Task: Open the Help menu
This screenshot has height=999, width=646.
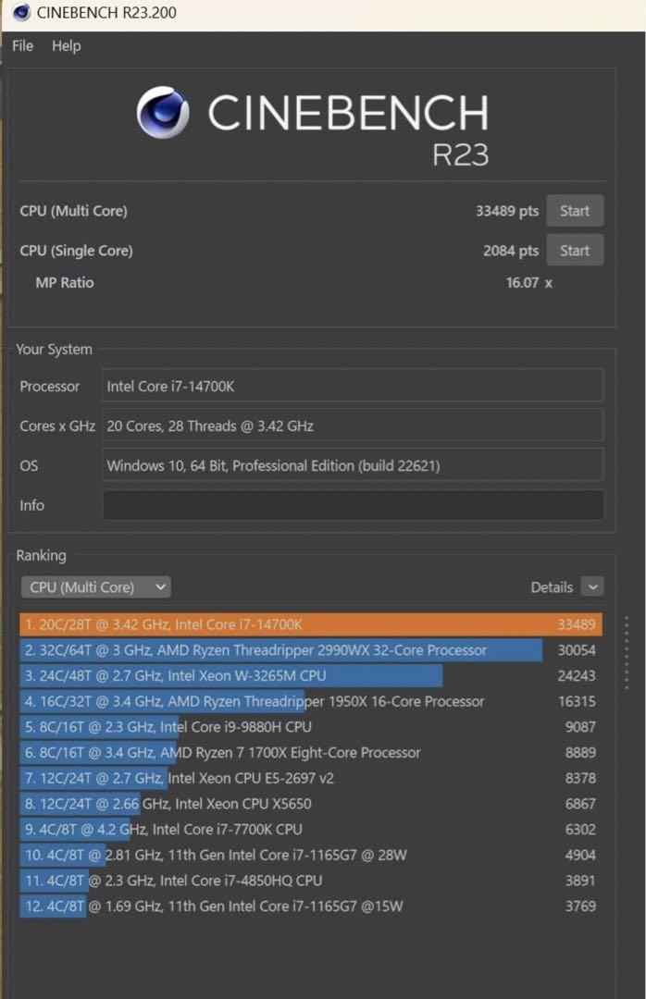Action: pos(67,46)
